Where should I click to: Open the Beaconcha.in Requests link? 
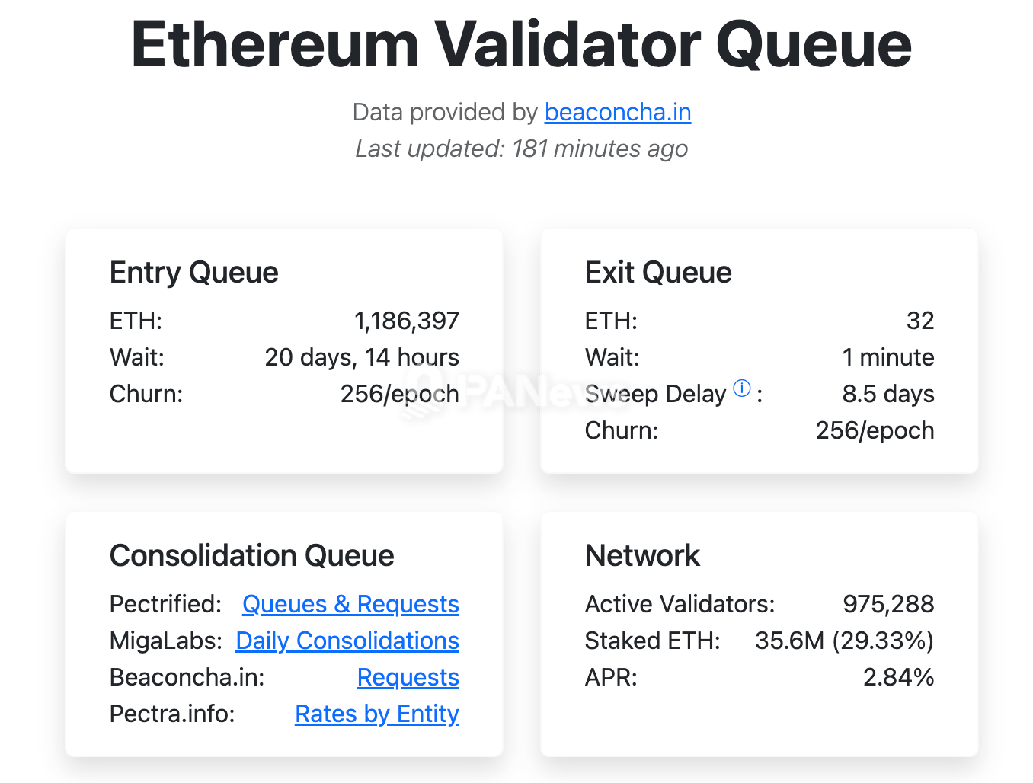[x=408, y=677]
